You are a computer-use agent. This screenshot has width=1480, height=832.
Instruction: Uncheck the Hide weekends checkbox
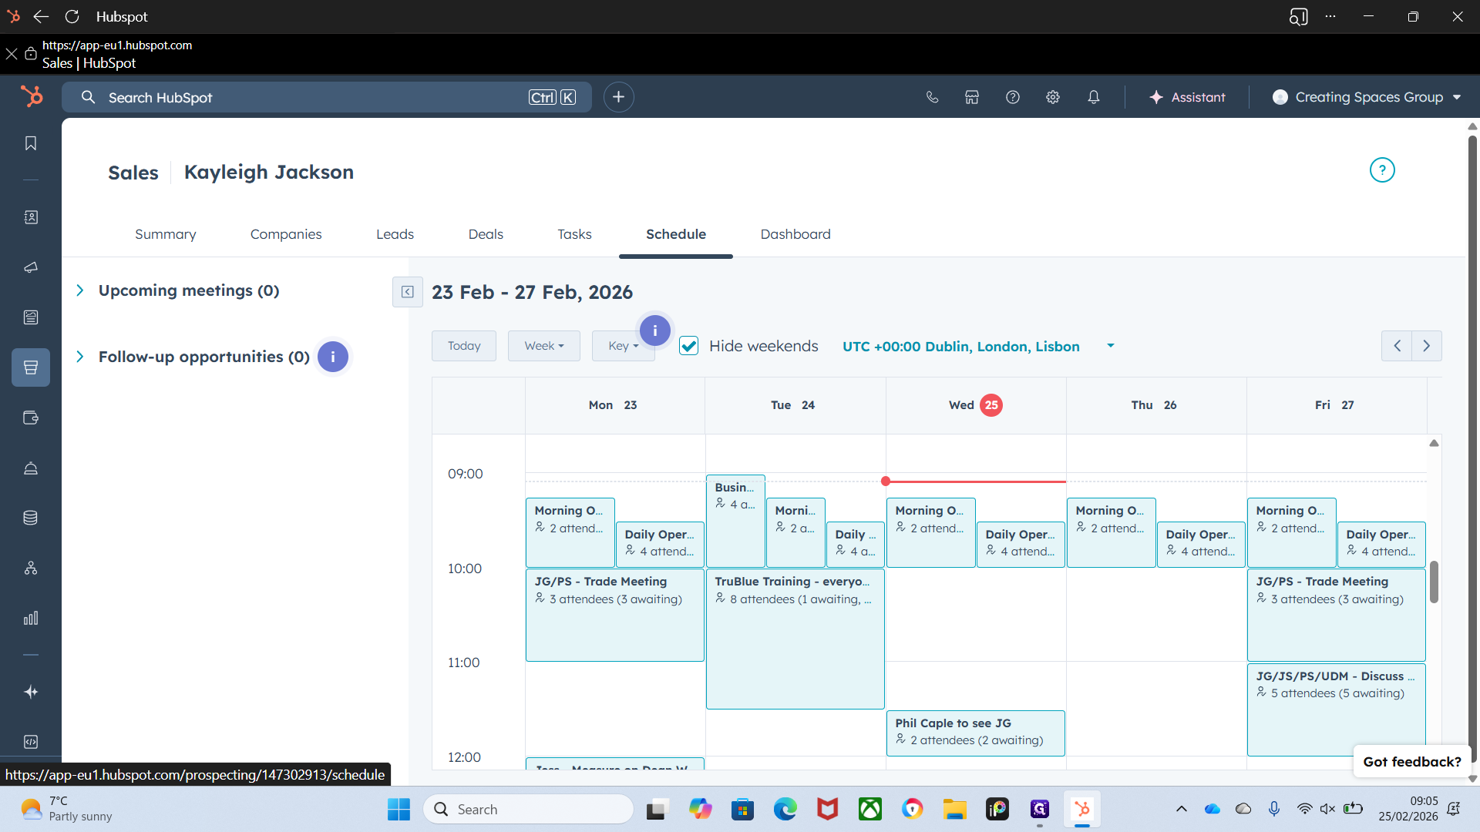tap(689, 346)
